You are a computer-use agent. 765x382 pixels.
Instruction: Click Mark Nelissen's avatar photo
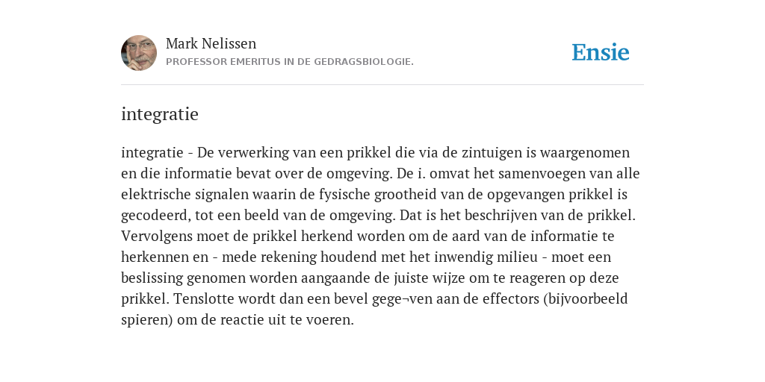point(139,53)
